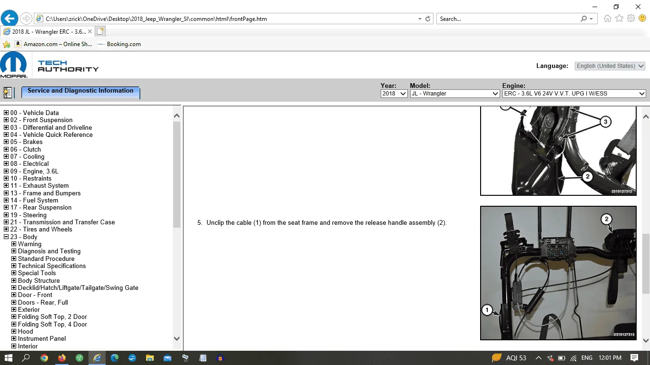Close the 2018 JL - Wrangler tab

(x=90, y=32)
